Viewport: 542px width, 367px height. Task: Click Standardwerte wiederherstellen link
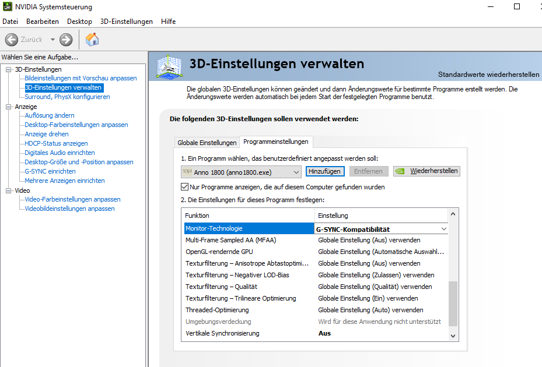tap(488, 75)
